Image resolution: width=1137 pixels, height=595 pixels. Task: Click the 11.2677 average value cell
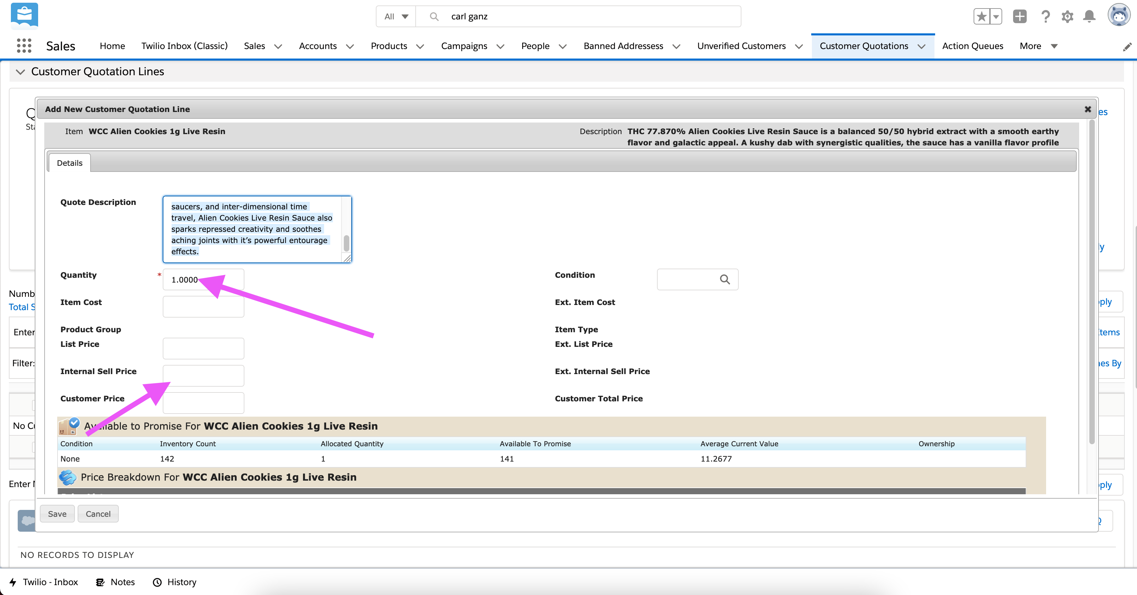(x=716, y=459)
